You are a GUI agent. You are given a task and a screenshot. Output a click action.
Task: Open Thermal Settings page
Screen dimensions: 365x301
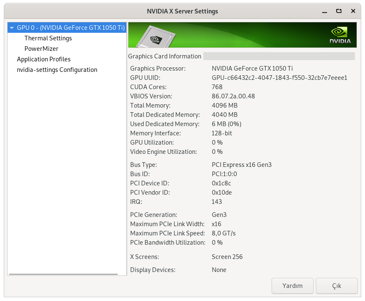(x=48, y=38)
